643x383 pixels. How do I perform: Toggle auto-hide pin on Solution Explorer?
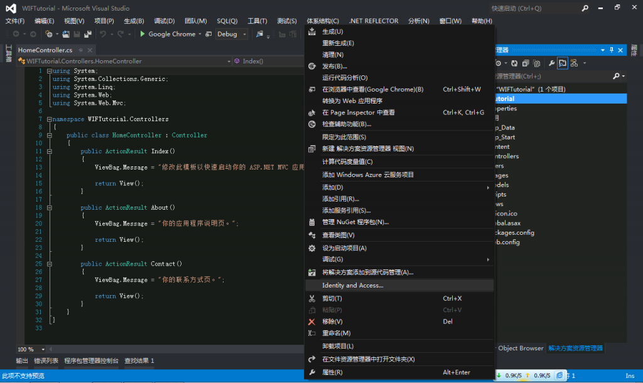(x=612, y=50)
